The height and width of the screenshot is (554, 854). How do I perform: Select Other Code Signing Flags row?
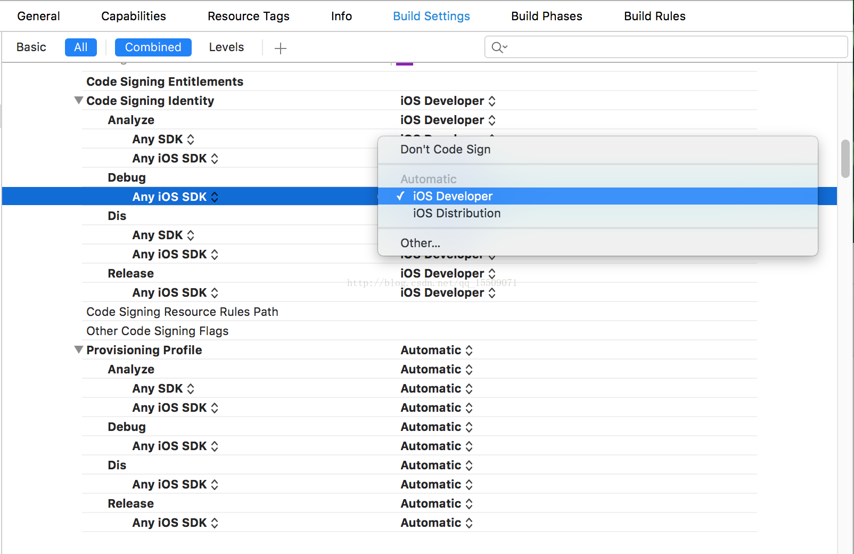click(x=420, y=331)
